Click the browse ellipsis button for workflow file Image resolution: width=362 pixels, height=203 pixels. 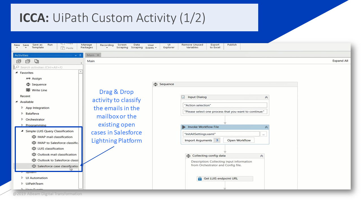(x=264, y=134)
